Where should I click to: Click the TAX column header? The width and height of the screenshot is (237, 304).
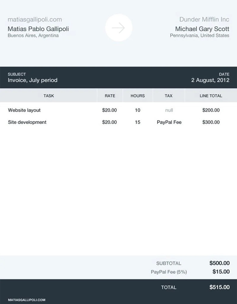click(169, 96)
